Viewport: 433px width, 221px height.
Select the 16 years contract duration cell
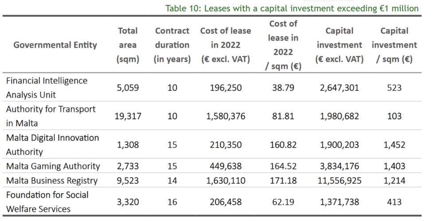pyautogui.click(x=172, y=202)
